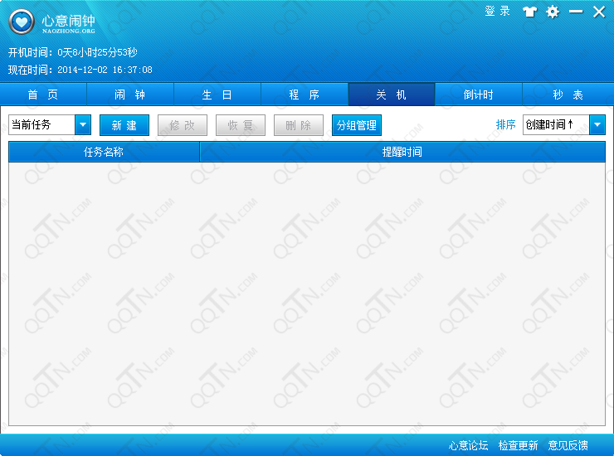Open the 闹钟 alarm tab
Screen dimensions: 614x456
tap(130, 95)
